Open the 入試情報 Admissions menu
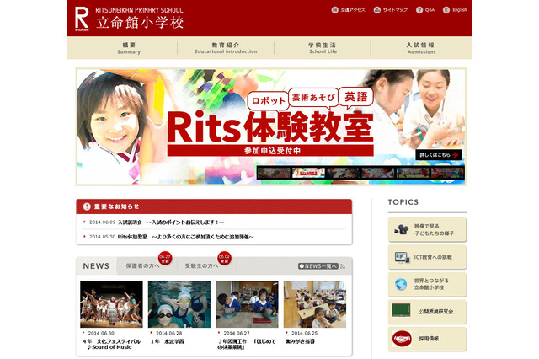Screen dimensions: 539x359 [x=421, y=48]
